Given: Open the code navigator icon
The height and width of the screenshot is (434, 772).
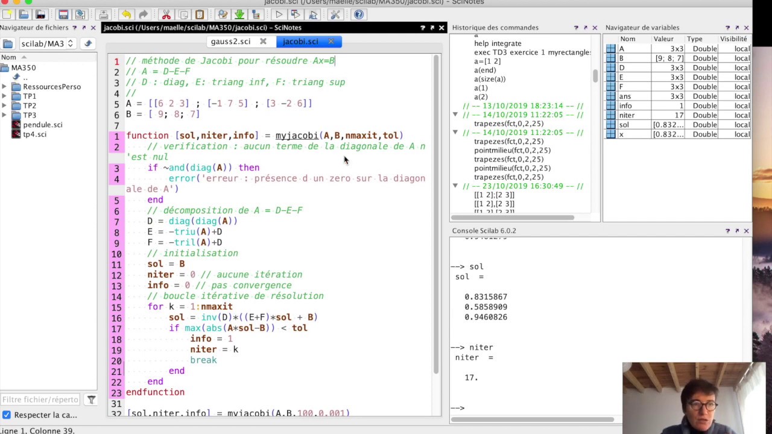Looking at the screenshot, I should click(x=256, y=14).
